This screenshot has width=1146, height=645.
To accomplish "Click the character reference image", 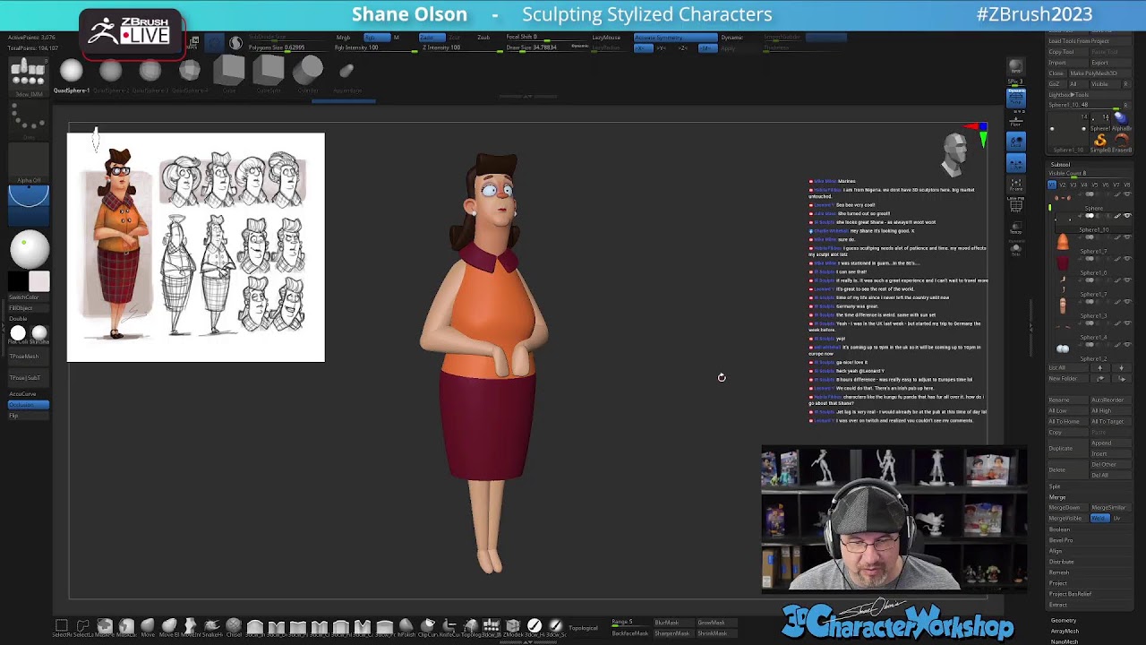I will pos(195,247).
